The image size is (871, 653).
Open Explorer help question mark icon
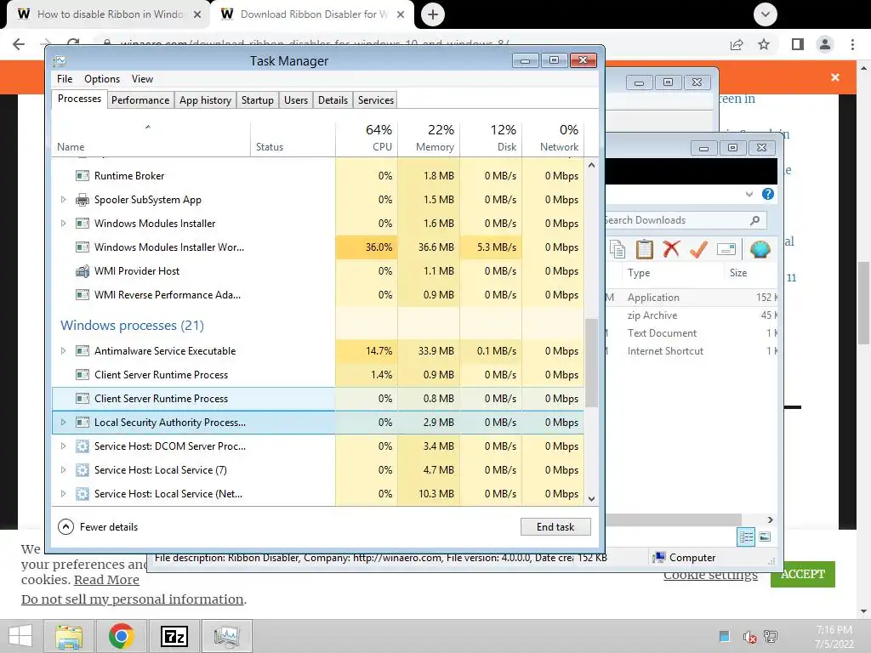coord(768,194)
